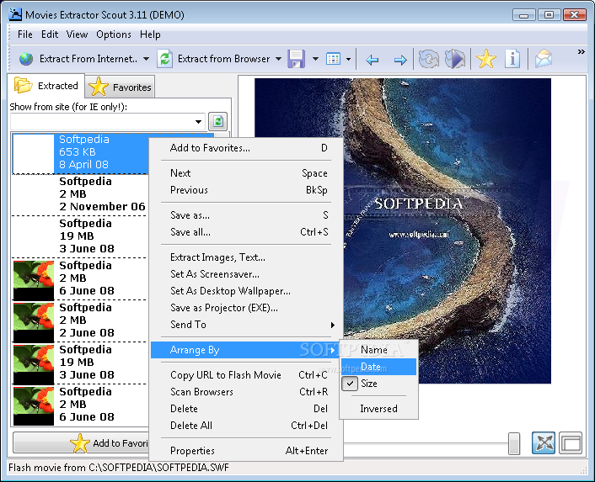Click the floppy disk Save icon
The image size is (595, 482).
[296, 59]
